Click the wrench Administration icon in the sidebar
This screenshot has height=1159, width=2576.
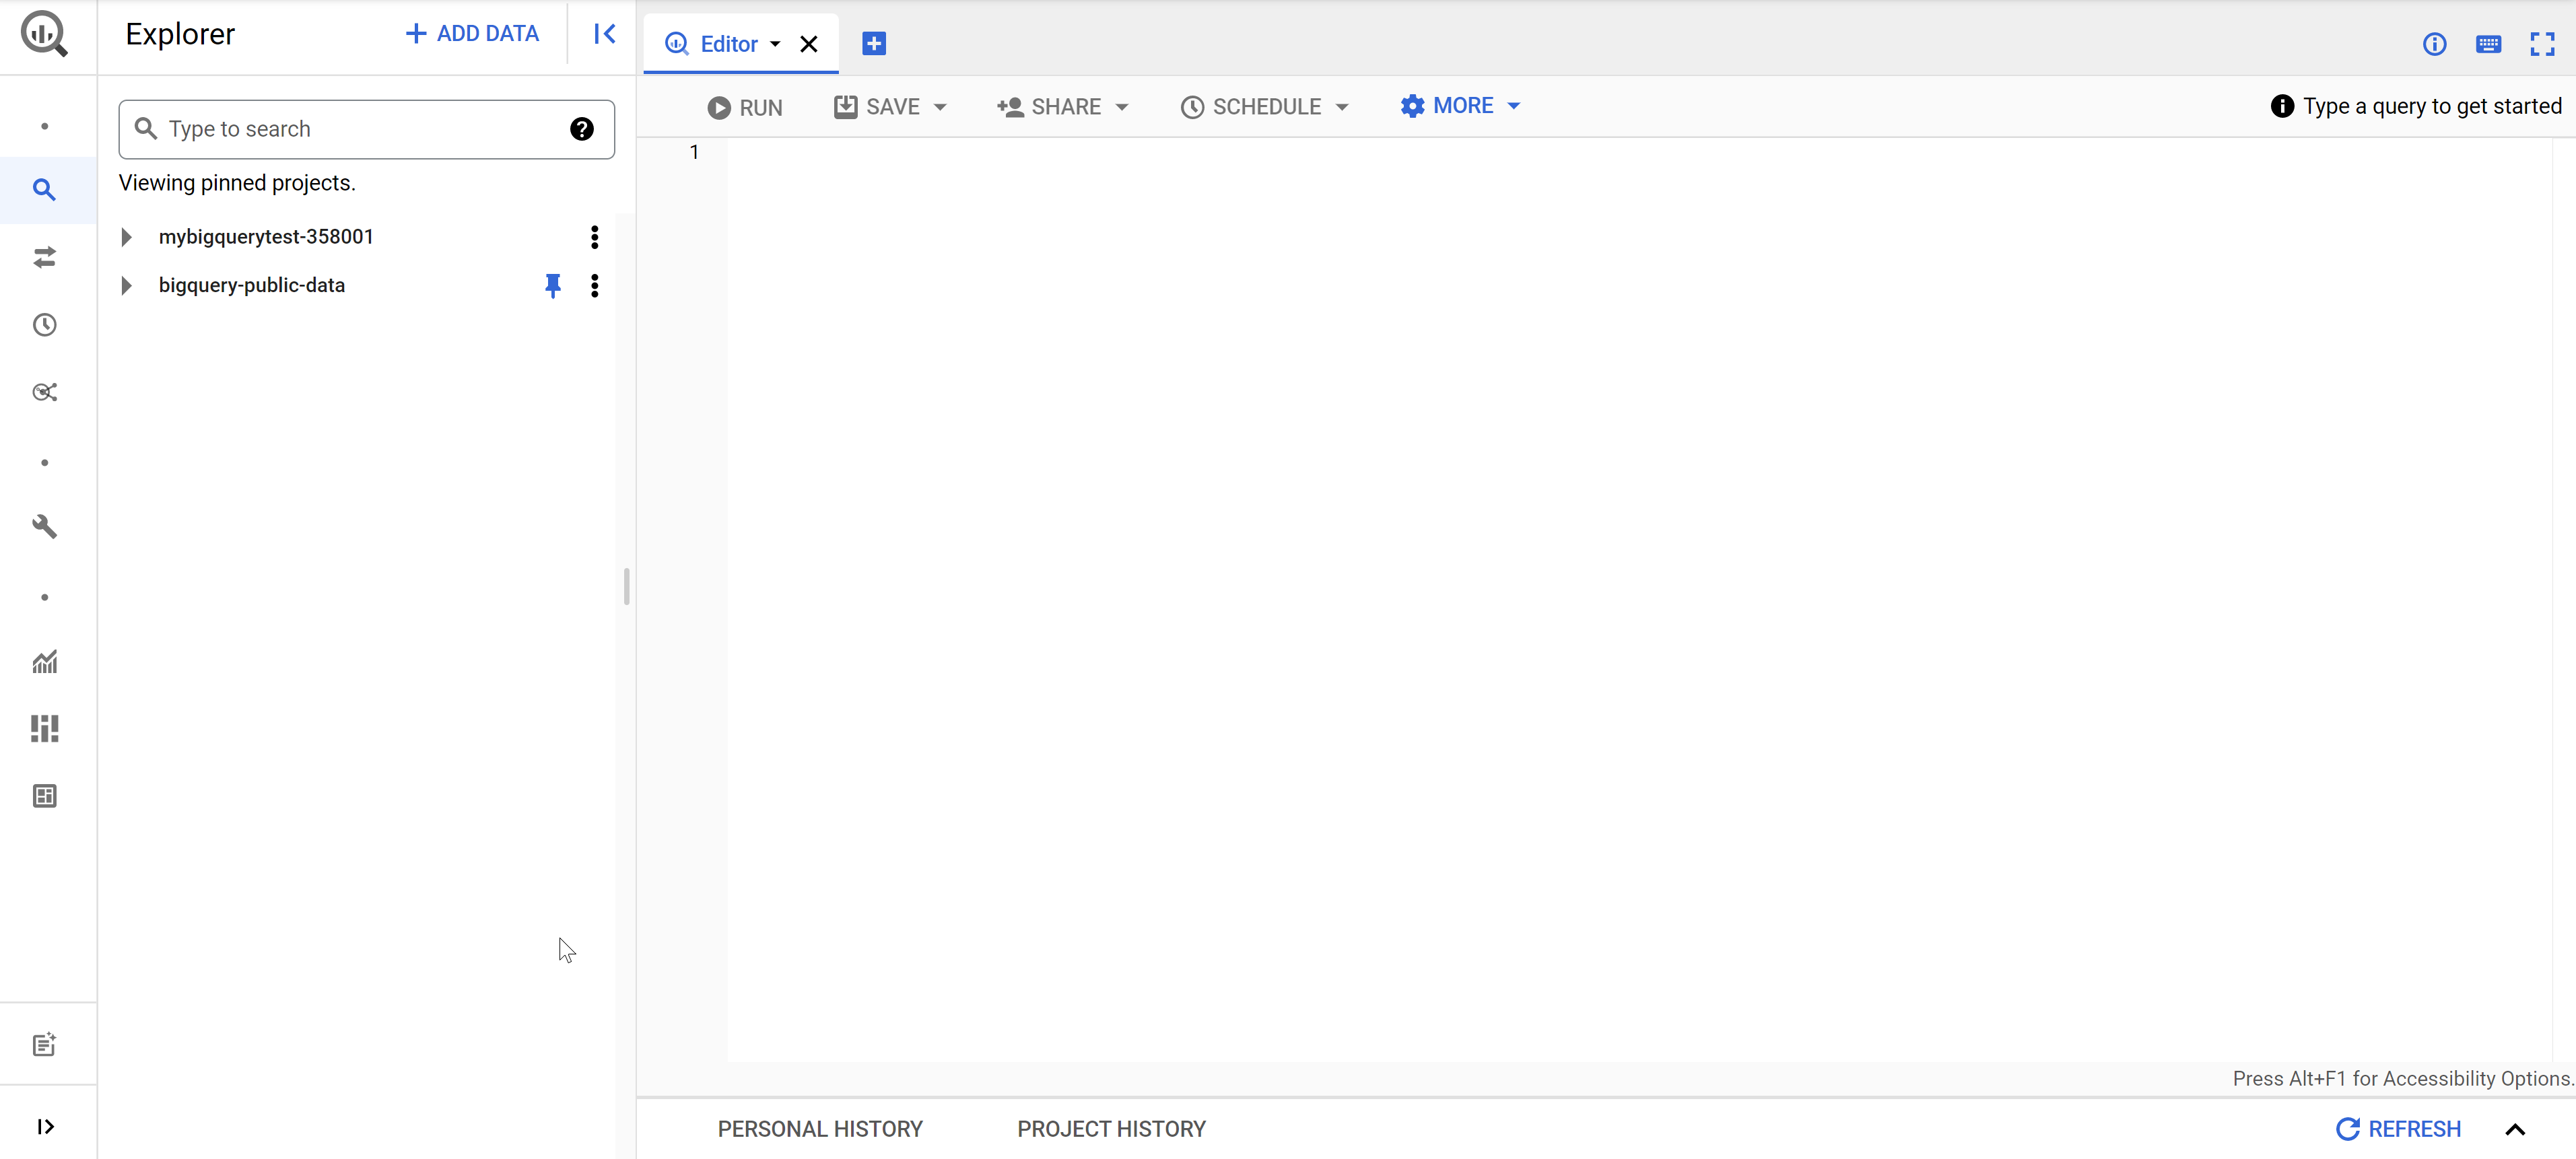point(44,526)
